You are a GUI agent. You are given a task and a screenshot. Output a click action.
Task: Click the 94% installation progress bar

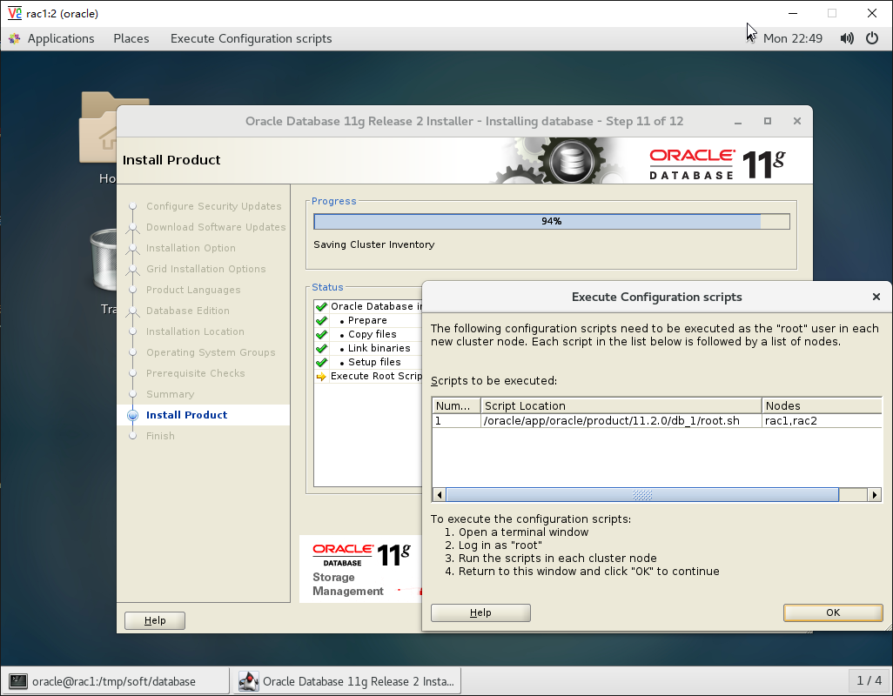pyautogui.click(x=551, y=221)
